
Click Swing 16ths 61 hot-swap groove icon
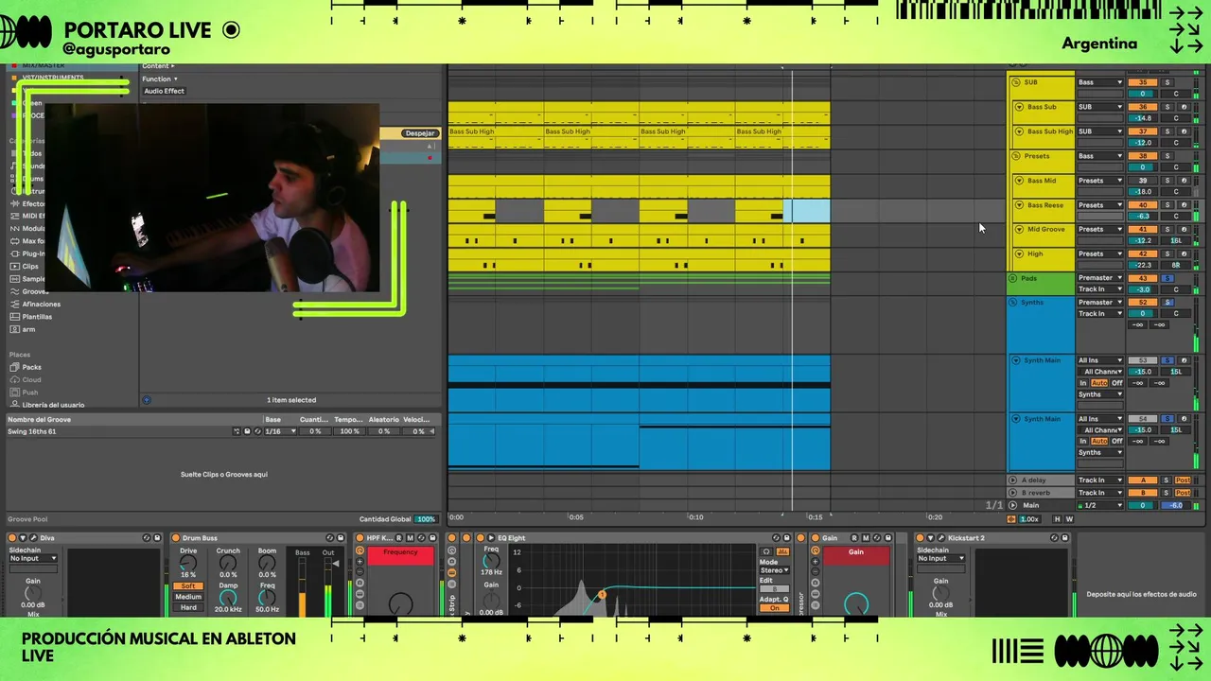tap(257, 431)
